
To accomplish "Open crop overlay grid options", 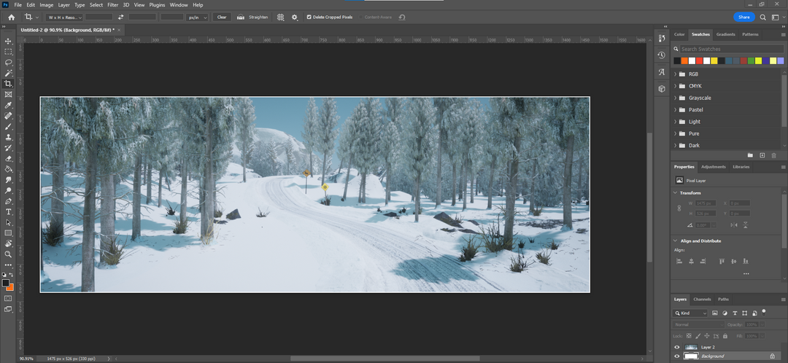I will tap(280, 17).
